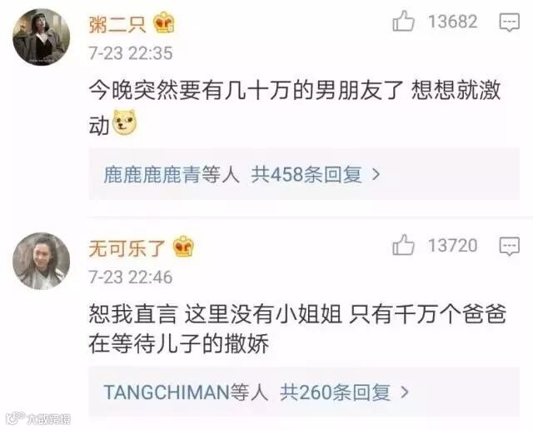Screen dimensions: 533x430
Task: Expand the 458 replies chevron arrow
Action: pos(376,174)
